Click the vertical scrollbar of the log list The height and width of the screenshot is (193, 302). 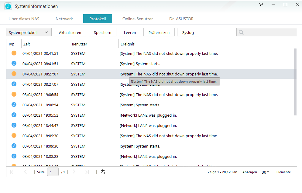[x=295, y=82]
